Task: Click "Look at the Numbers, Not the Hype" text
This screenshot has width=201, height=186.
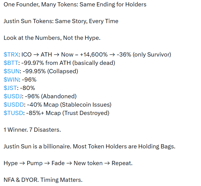Action: pyautogui.click(x=52, y=38)
